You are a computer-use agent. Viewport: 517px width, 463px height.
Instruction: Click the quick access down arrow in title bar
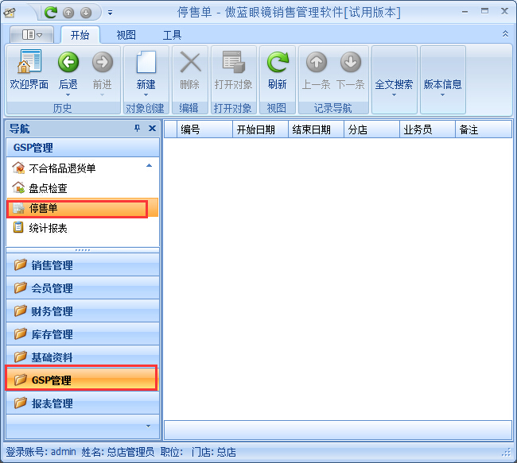[x=86, y=13]
